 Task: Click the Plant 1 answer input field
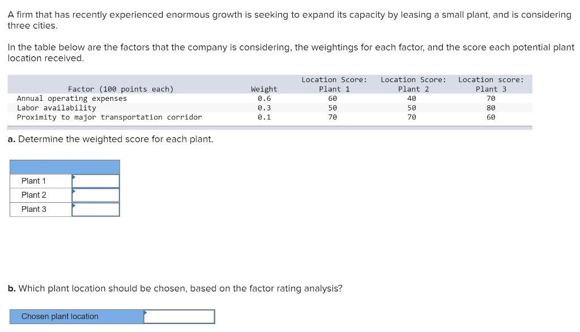tap(95, 180)
